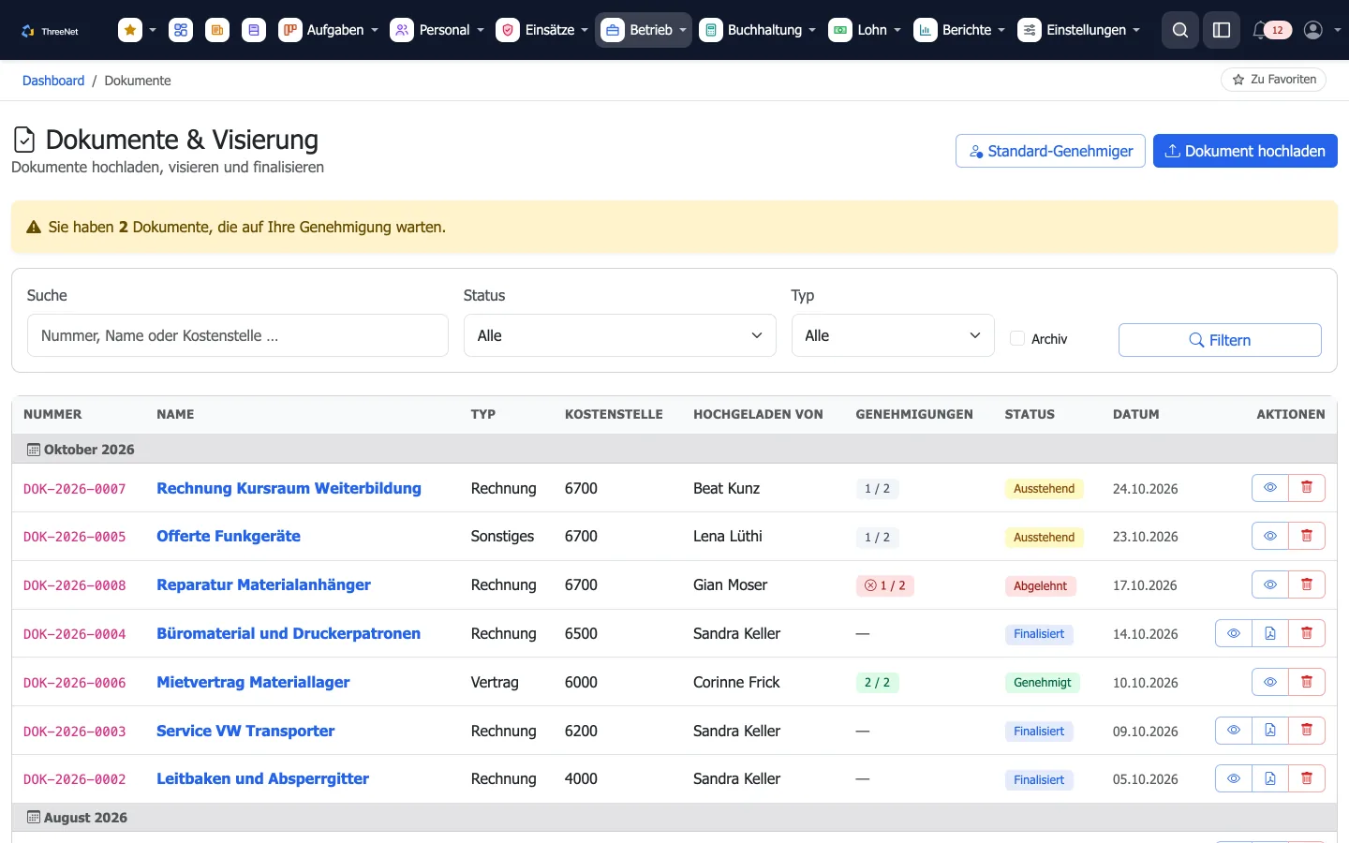Open the Offerte Funkgeräte document link
Image resolution: width=1349 pixels, height=843 pixels.
[x=229, y=536]
